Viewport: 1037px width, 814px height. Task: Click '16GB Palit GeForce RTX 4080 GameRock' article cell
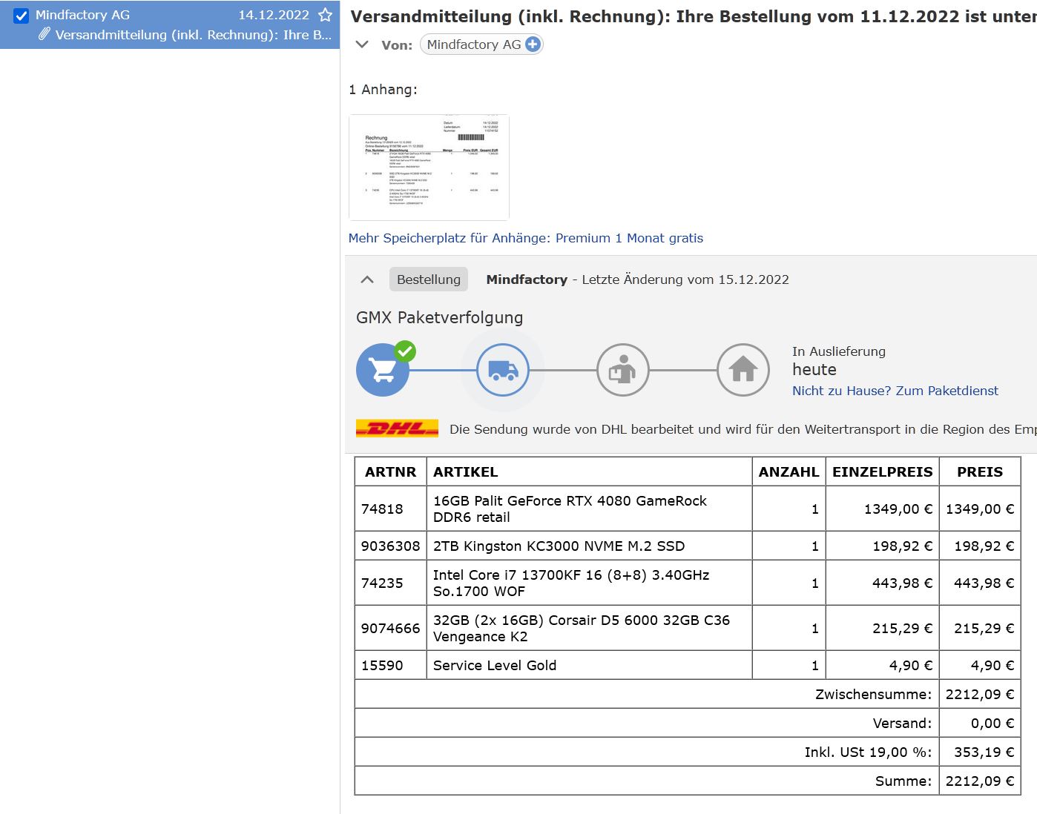click(589, 509)
